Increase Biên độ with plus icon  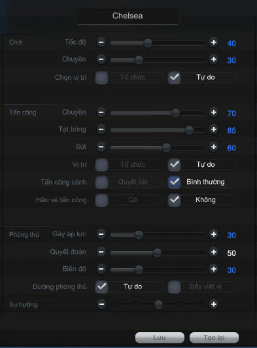[x=213, y=270]
